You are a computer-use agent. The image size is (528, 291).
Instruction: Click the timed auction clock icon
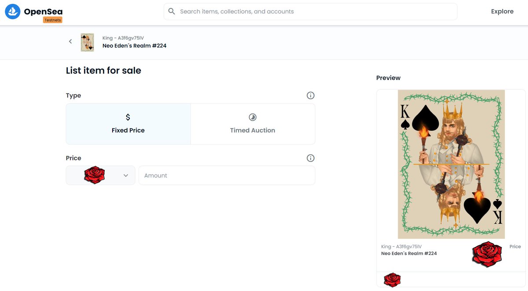pos(253,117)
